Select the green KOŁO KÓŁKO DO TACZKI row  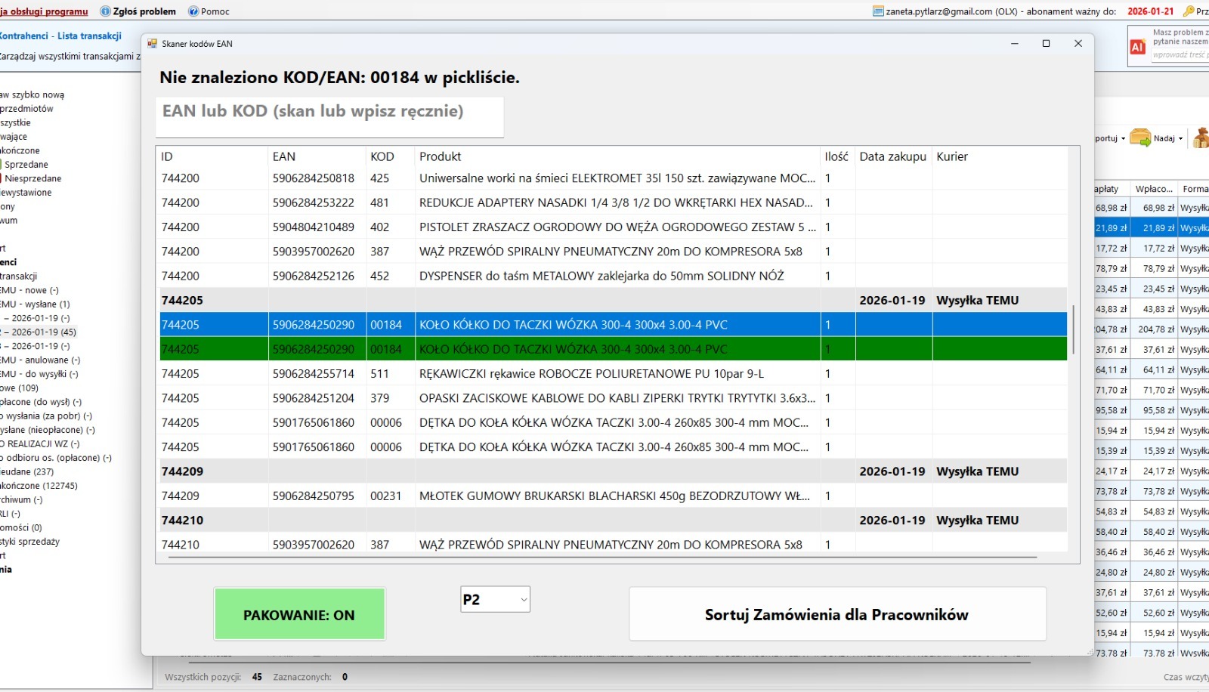[x=612, y=349]
